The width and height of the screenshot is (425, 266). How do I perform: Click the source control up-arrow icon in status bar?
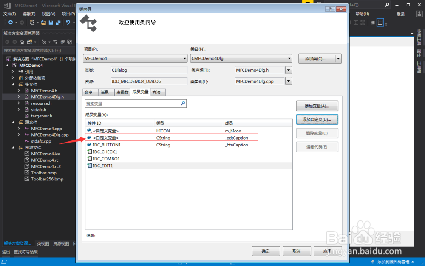coord(373,262)
